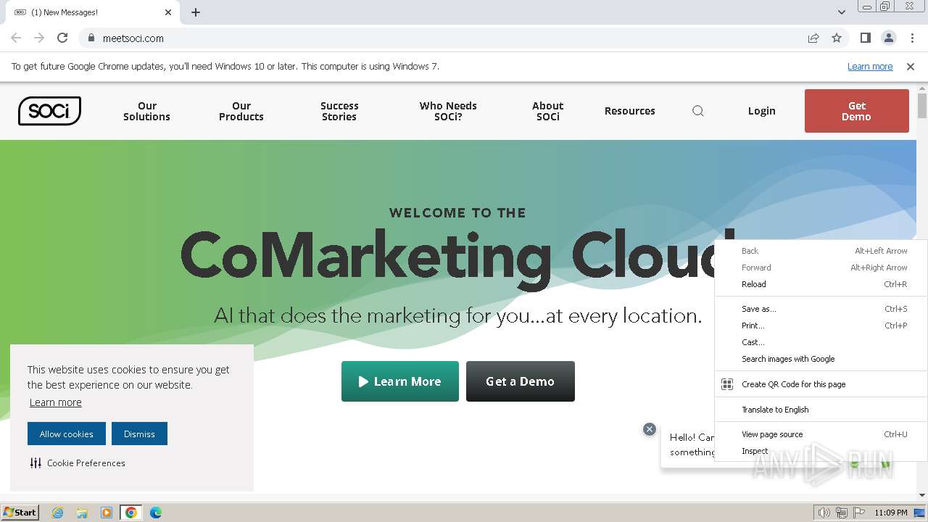Image resolution: width=928 pixels, height=522 pixels.
Task: Open a new browser tab
Action: (196, 12)
